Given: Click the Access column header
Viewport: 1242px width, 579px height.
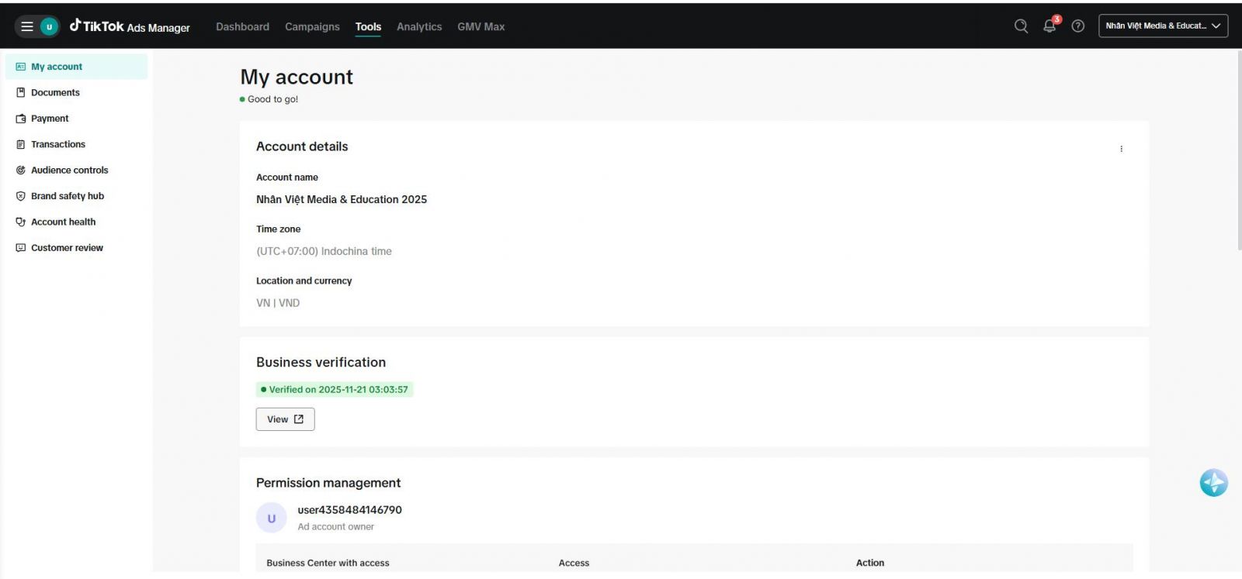Looking at the screenshot, I should pos(574,563).
